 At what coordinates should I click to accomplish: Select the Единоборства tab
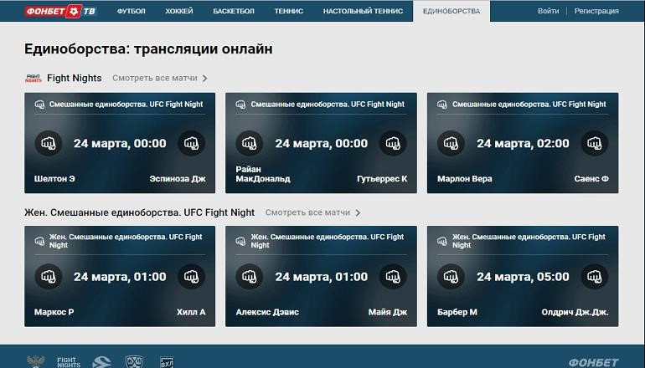(451, 11)
